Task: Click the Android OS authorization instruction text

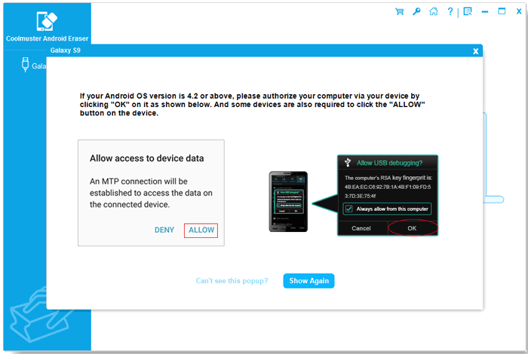Action: point(252,105)
